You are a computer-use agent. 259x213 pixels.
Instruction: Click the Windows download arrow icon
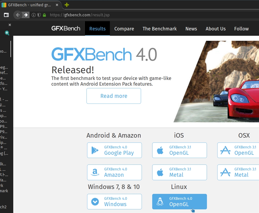95,202
